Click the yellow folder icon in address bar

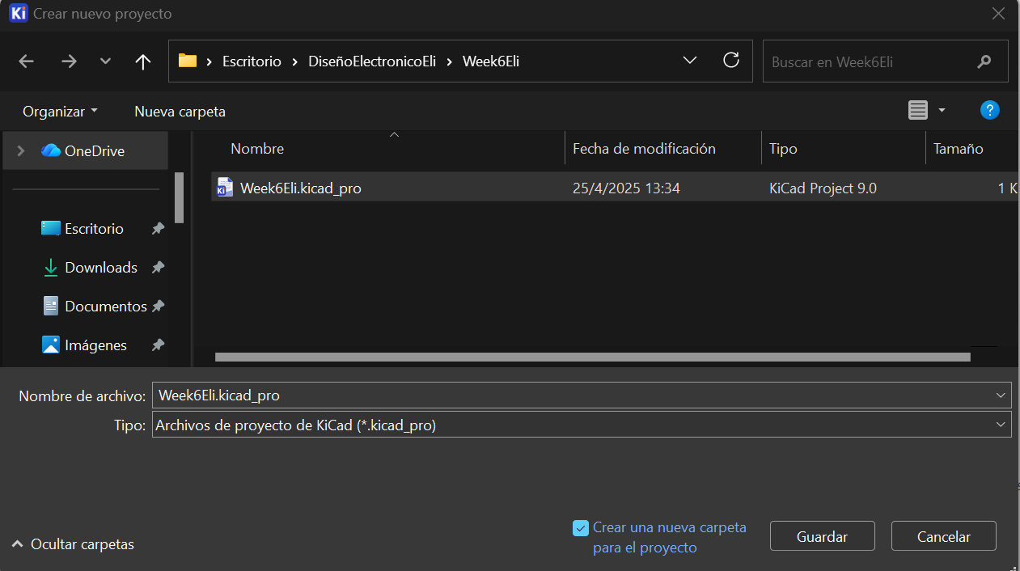coord(188,61)
